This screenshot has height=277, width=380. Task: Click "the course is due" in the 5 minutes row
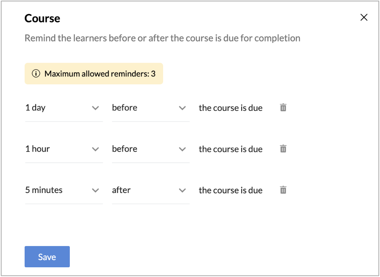click(x=230, y=190)
